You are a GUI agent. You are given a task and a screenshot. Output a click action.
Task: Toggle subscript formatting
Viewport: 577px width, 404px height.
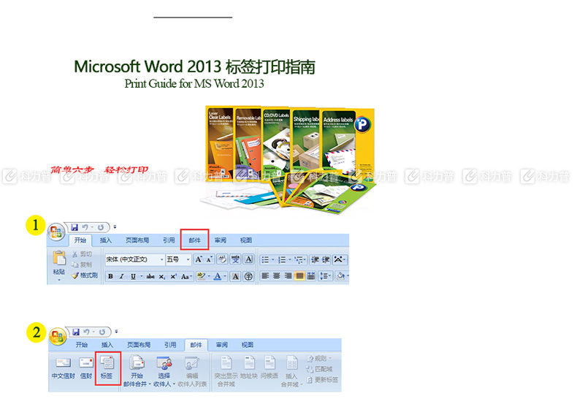click(x=162, y=276)
